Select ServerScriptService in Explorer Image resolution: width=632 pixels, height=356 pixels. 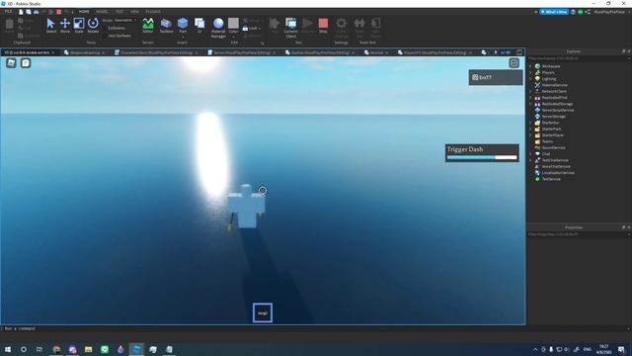coord(557,110)
